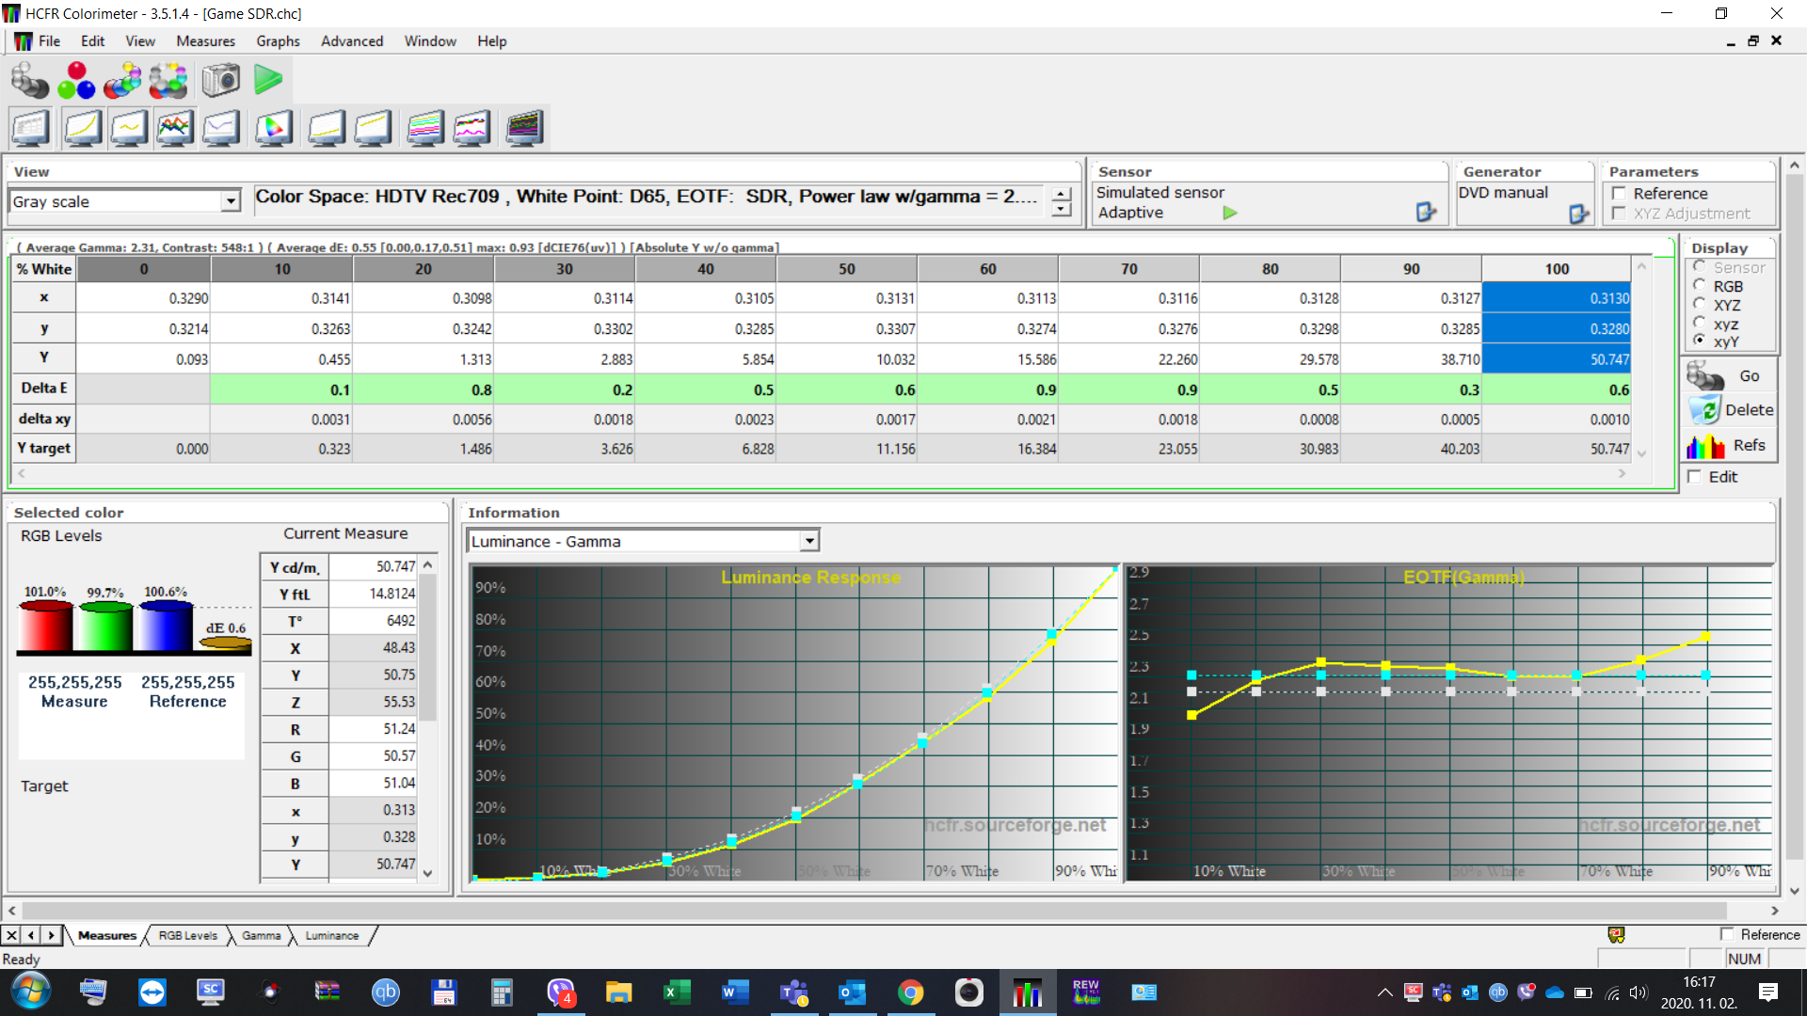Open the Luminance - Gamma information dropdown
Screen dimensions: 1807x1016
(809, 541)
